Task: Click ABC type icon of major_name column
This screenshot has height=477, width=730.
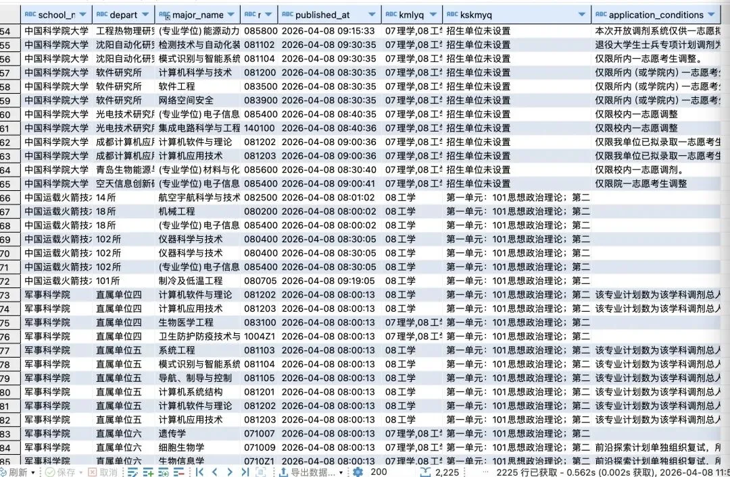Action: [x=164, y=14]
